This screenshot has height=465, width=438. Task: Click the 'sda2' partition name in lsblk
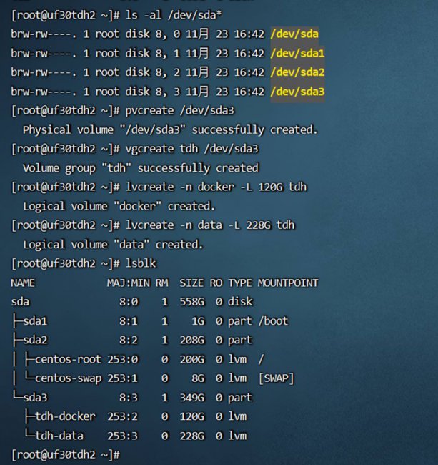pyautogui.click(x=35, y=340)
